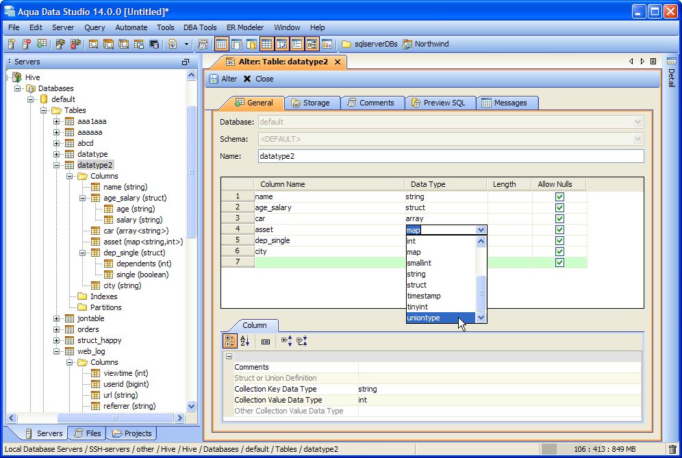Toggle Allow Nulls for name column

(x=560, y=197)
